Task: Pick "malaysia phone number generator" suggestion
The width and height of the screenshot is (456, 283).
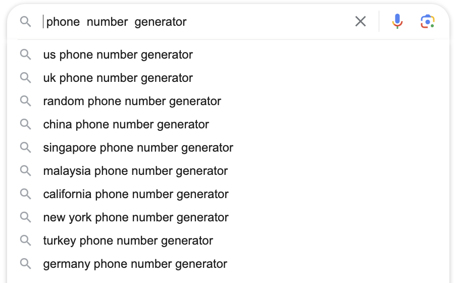Action: pyautogui.click(x=135, y=171)
